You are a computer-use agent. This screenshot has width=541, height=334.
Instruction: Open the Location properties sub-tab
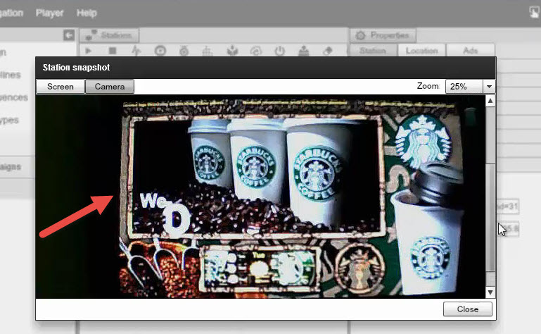point(421,51)
